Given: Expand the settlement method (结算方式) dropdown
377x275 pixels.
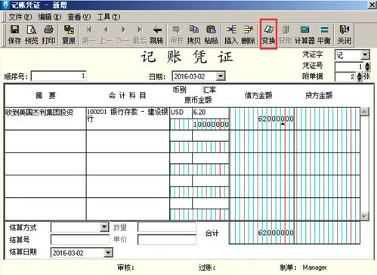Looking at the screenshot, I should 104,227.
